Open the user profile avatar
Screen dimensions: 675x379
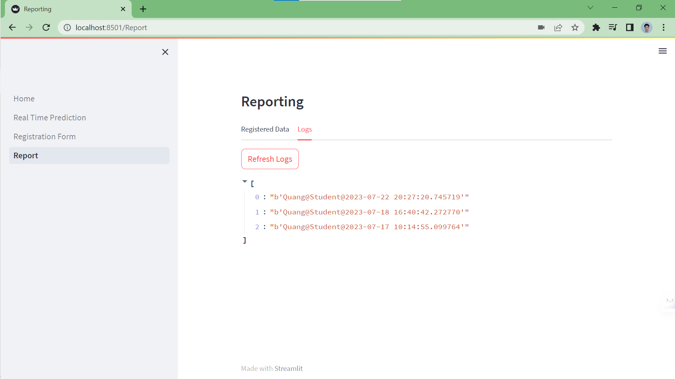click(647, 27)
